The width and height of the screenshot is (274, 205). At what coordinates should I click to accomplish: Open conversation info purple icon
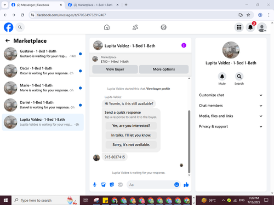(184, 45)
